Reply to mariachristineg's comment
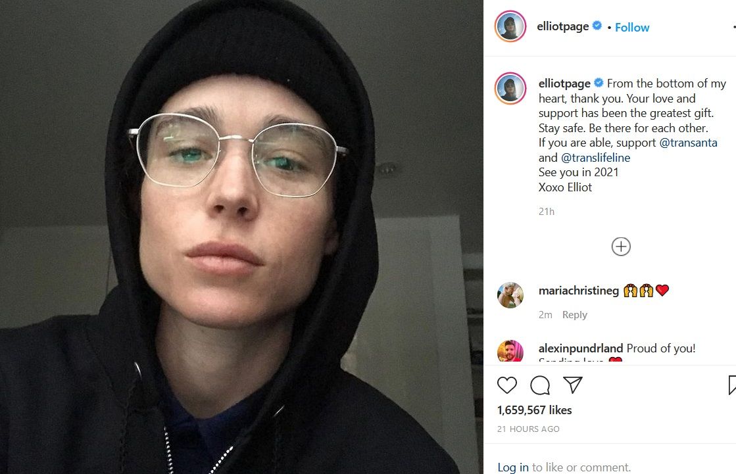 pos(575,314)
